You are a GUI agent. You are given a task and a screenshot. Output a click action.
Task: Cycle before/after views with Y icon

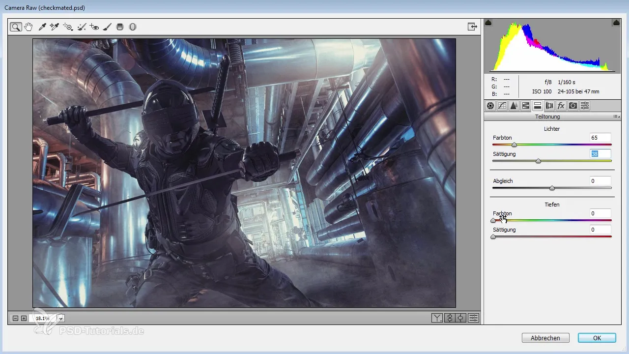click(437, 318)
